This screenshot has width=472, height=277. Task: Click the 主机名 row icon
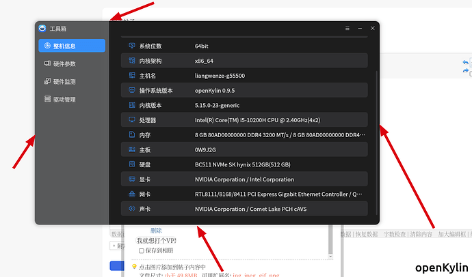coord(132,75)
